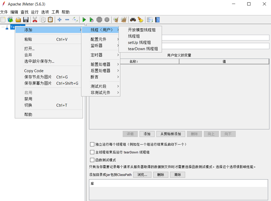The image size is (271, 201).
Task: Reset search with yellow brush icon
Action: (141, 20)
